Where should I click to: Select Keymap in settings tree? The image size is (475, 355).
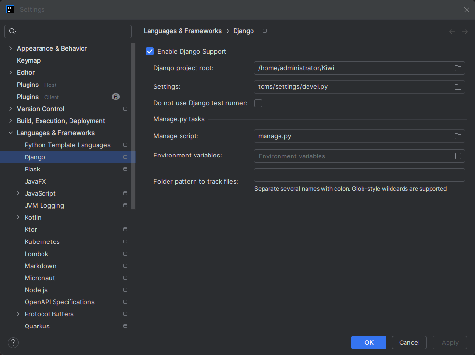tap(29, 60)
